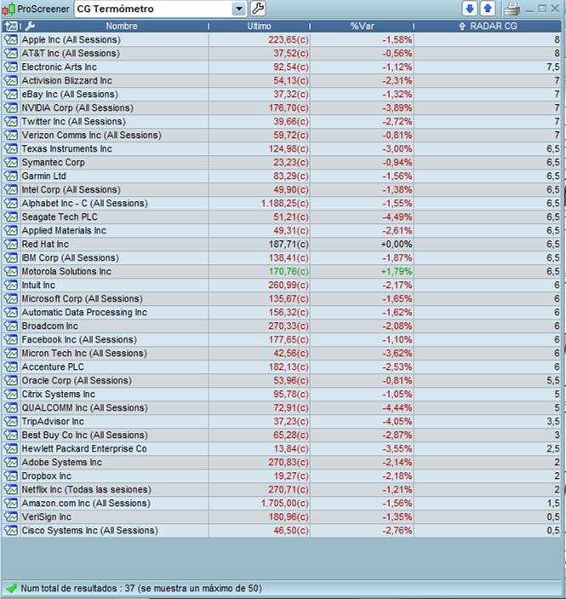Open the chart icon for Electronic Arts Inc
This screenshot has height=599, width=566.
[11, 66]
